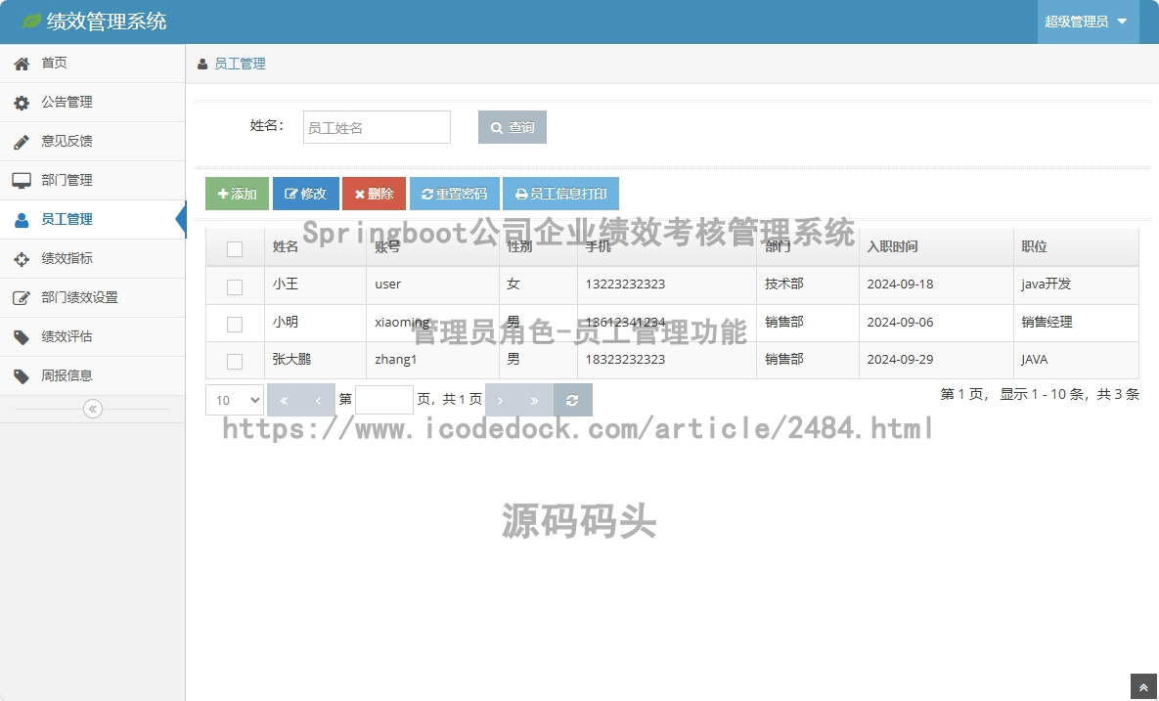Click the user icon beside 员工管理 in sidebar
This screenshot has width=1159, height=701.
[22, 219]
